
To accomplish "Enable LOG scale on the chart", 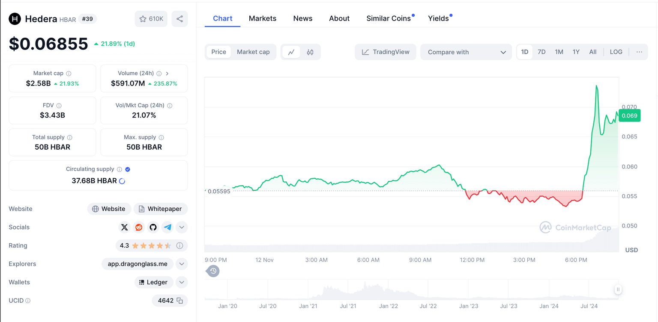I will click(x=616, y=52).
